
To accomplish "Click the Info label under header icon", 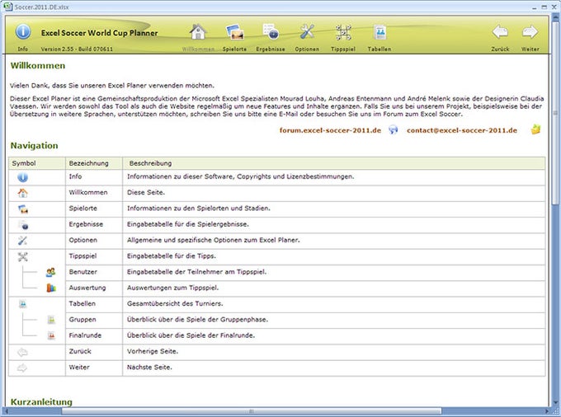I will pos(22,49).
